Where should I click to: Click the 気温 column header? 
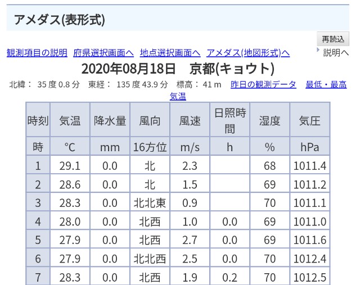pyautogui.click(x=70, y=120)
